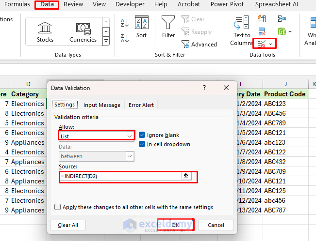
Task: Click the Source formula input field
Action: coord(120,176)
